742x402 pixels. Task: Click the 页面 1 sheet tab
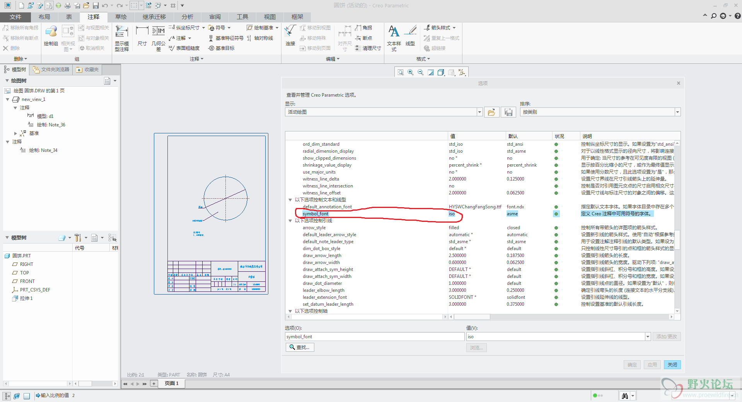172,383
